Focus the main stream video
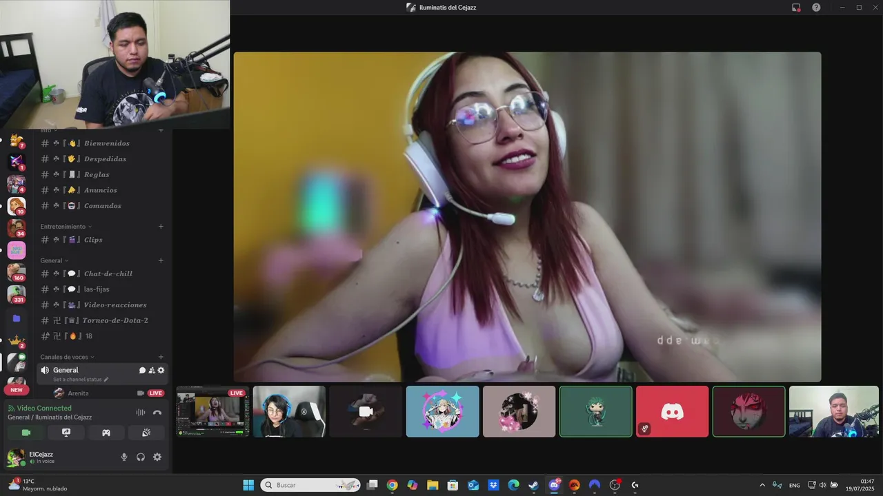Viewport: 883px width, 496px height. (x=527, y=217)
